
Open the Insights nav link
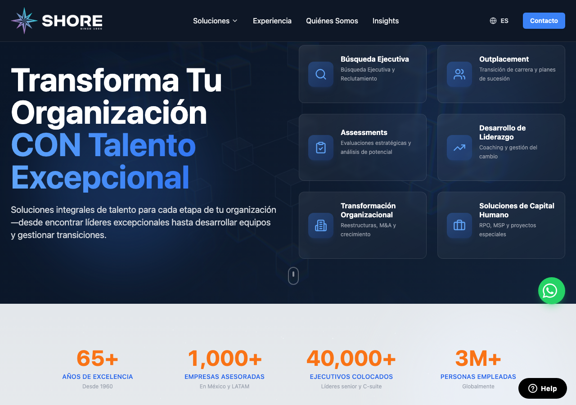pyautogui.click(x=386, y=21)
